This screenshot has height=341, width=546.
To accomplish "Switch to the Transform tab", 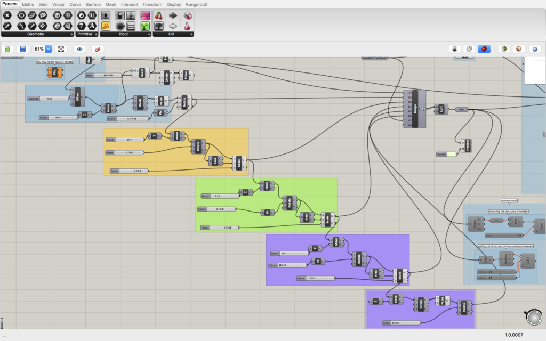I will tap(152, 4).
